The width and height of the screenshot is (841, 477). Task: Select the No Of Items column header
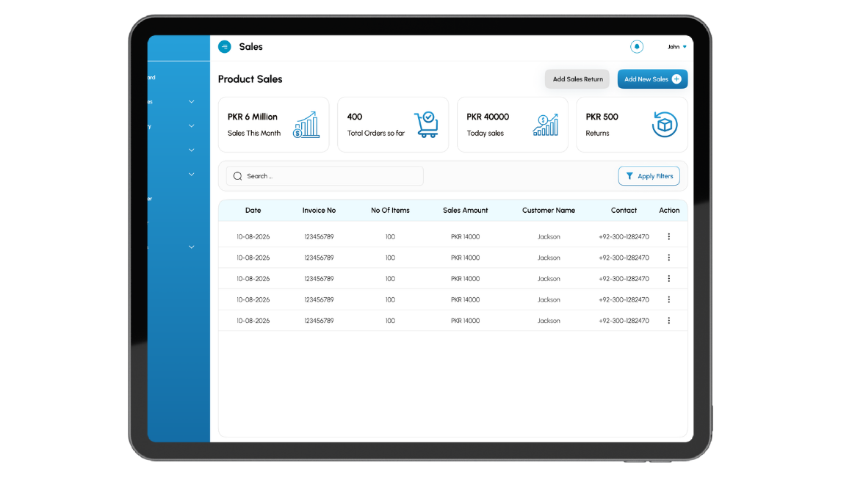tap(391, 210)
